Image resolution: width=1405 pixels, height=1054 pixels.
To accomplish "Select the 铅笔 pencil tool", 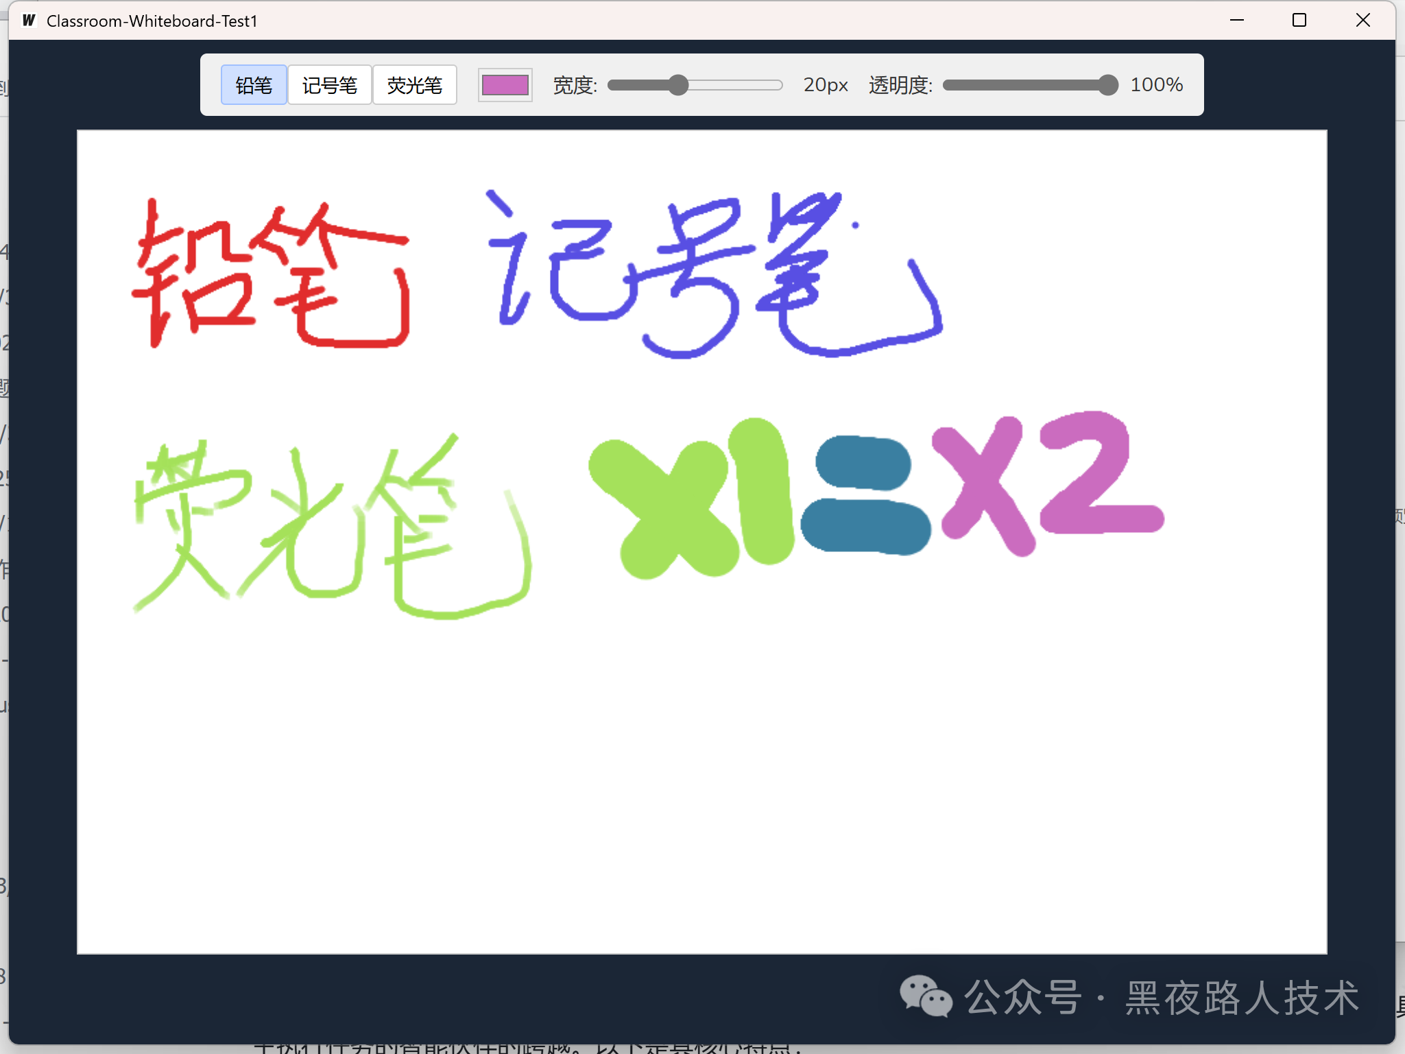I will pos(254,85).
